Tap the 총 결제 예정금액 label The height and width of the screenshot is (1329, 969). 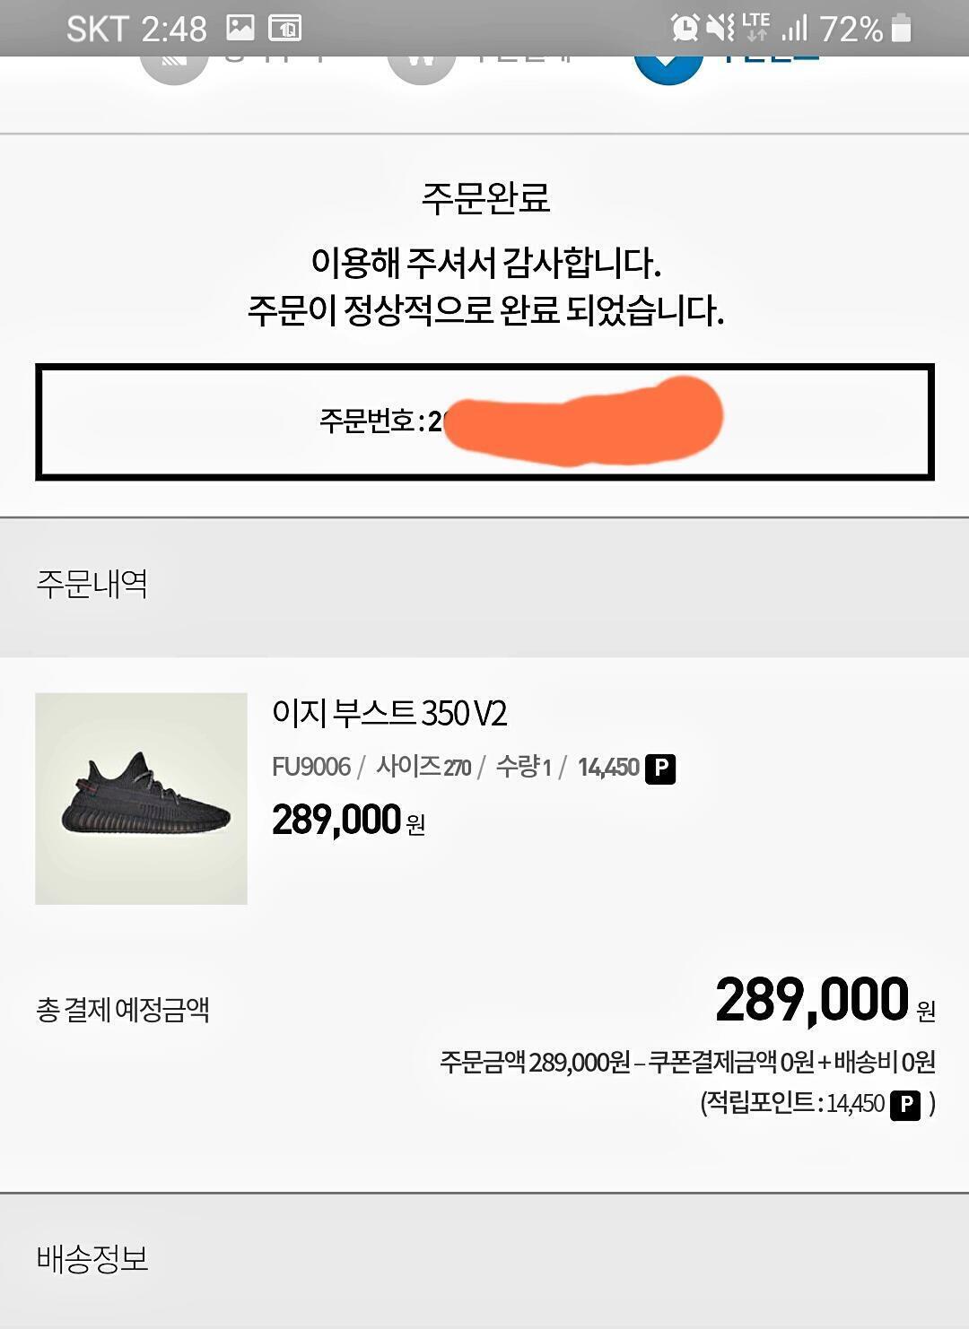tap(123, 1010)
